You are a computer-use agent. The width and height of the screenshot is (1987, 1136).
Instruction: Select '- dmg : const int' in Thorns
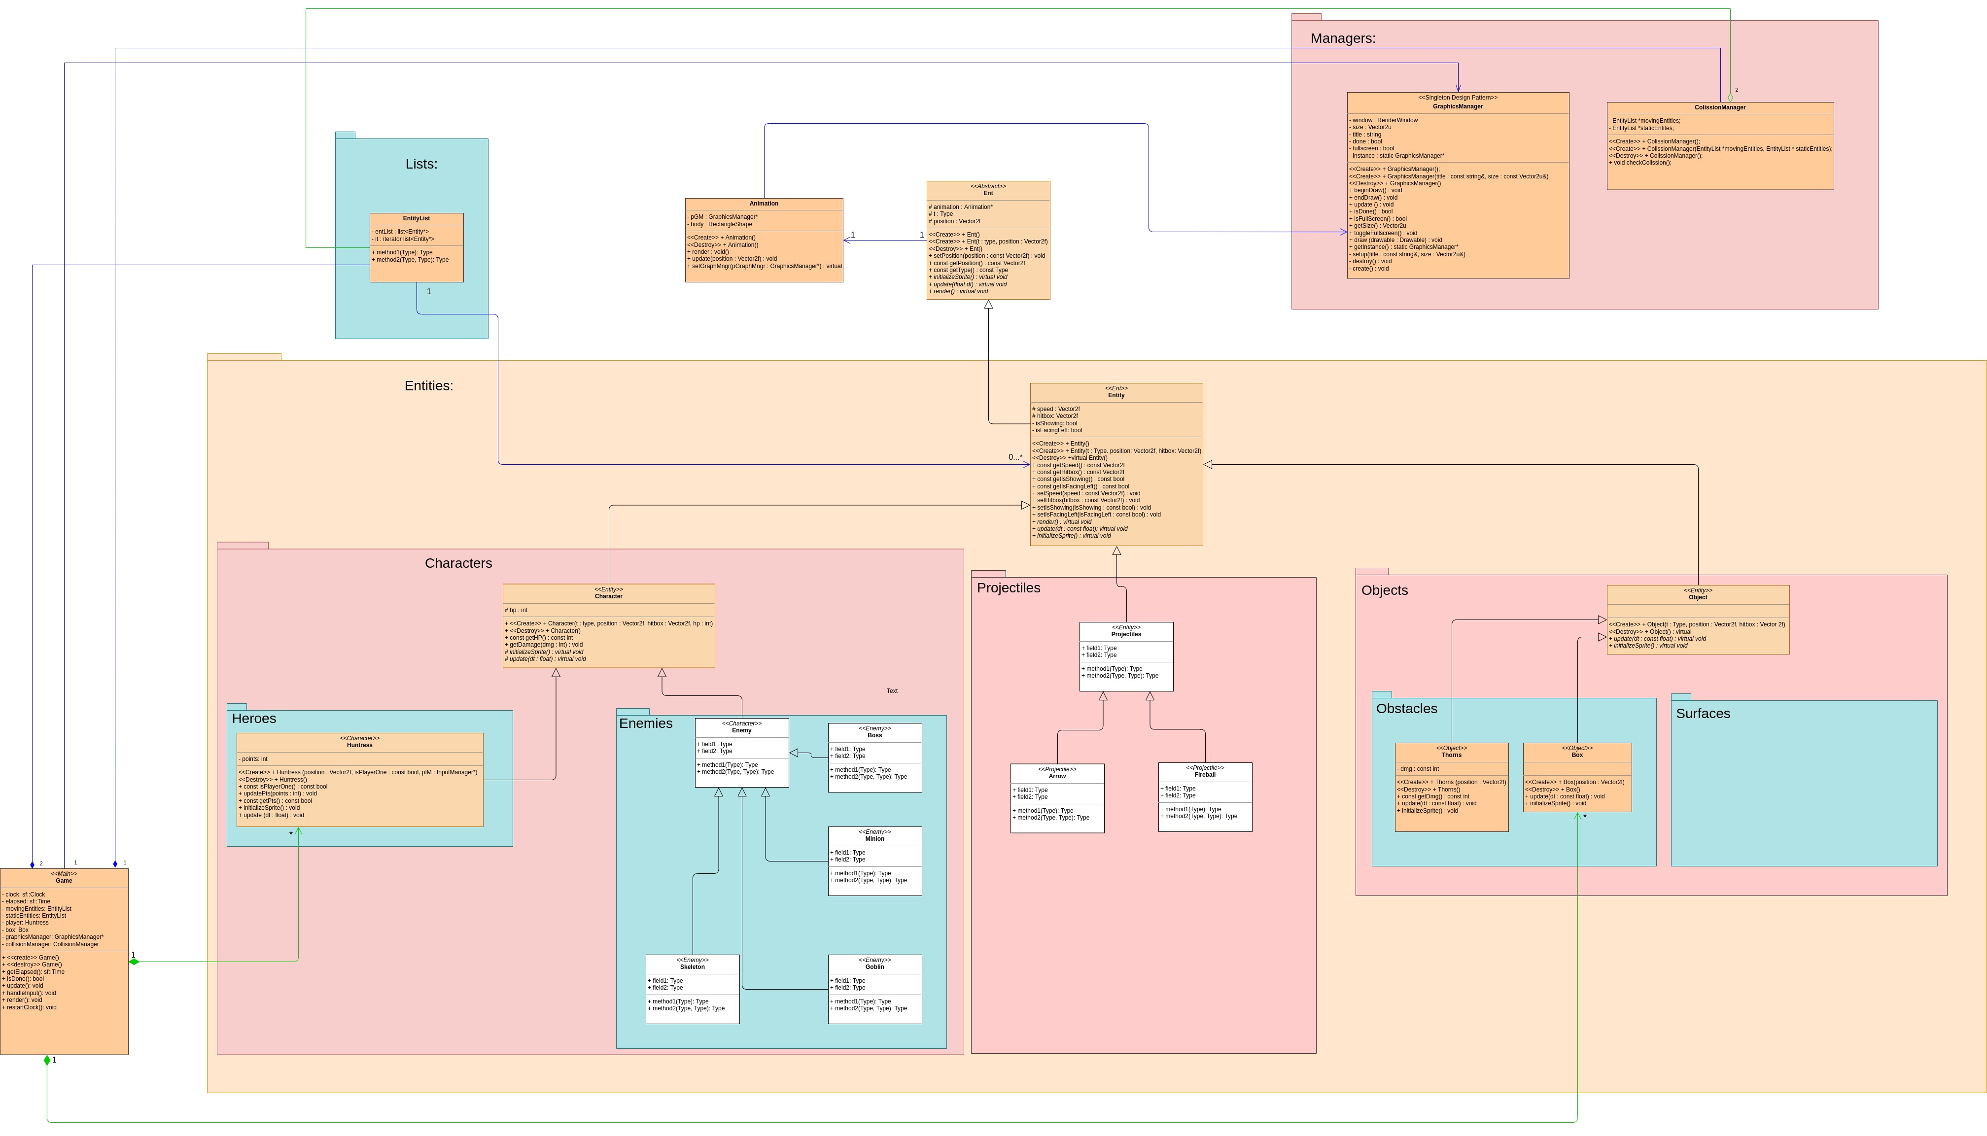1418,769
